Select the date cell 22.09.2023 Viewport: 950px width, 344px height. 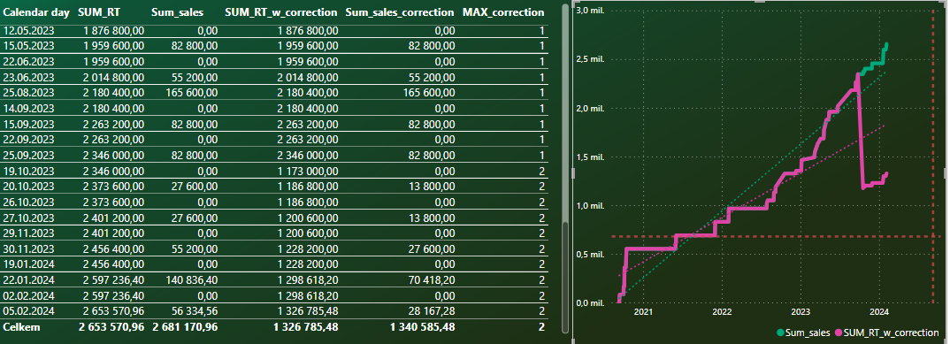pos(29,140)
